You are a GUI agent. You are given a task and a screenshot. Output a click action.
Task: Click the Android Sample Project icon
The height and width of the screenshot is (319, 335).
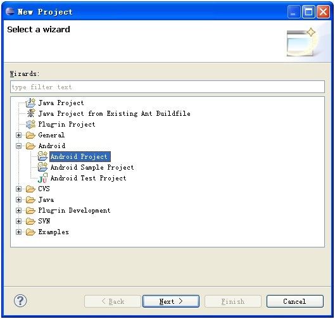pyautogui.click(x=42, y=167)
